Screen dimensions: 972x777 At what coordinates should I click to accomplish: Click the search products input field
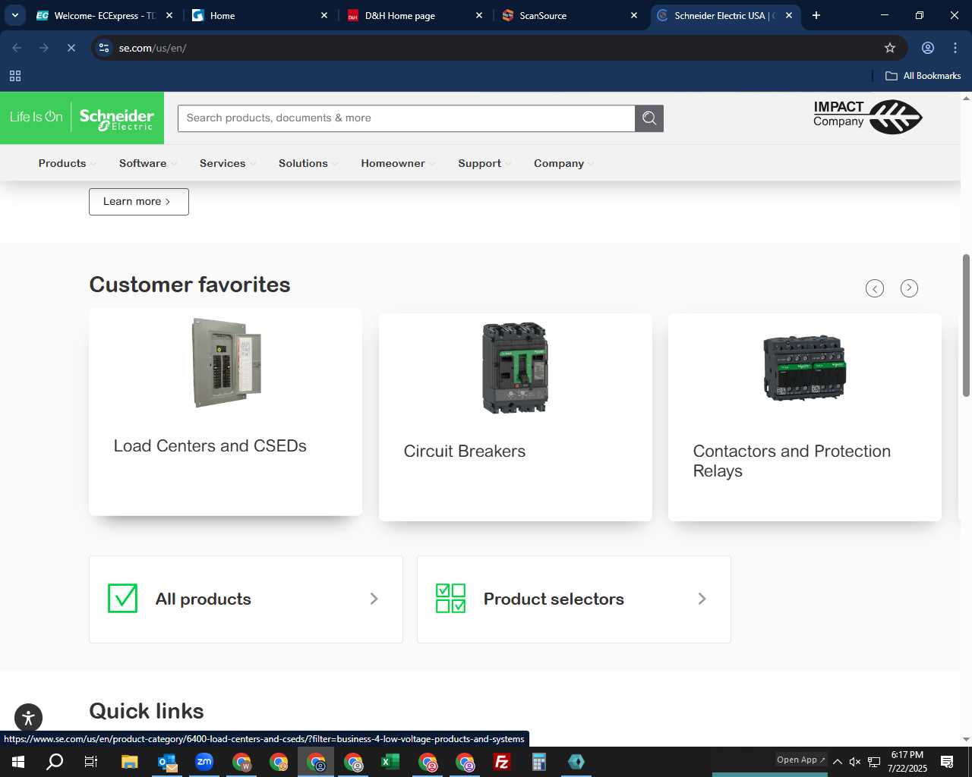tap(406, 118)
